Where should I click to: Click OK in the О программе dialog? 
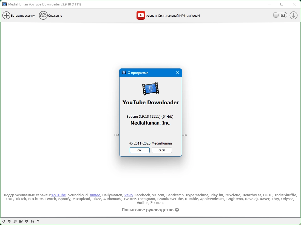click(140, 150)
